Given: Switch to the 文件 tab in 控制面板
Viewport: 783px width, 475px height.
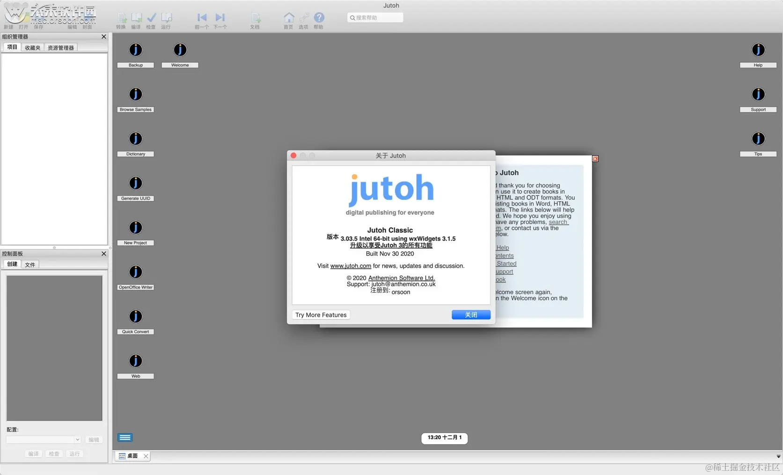Looking at the screenshot, I should [x=30, y=264].
